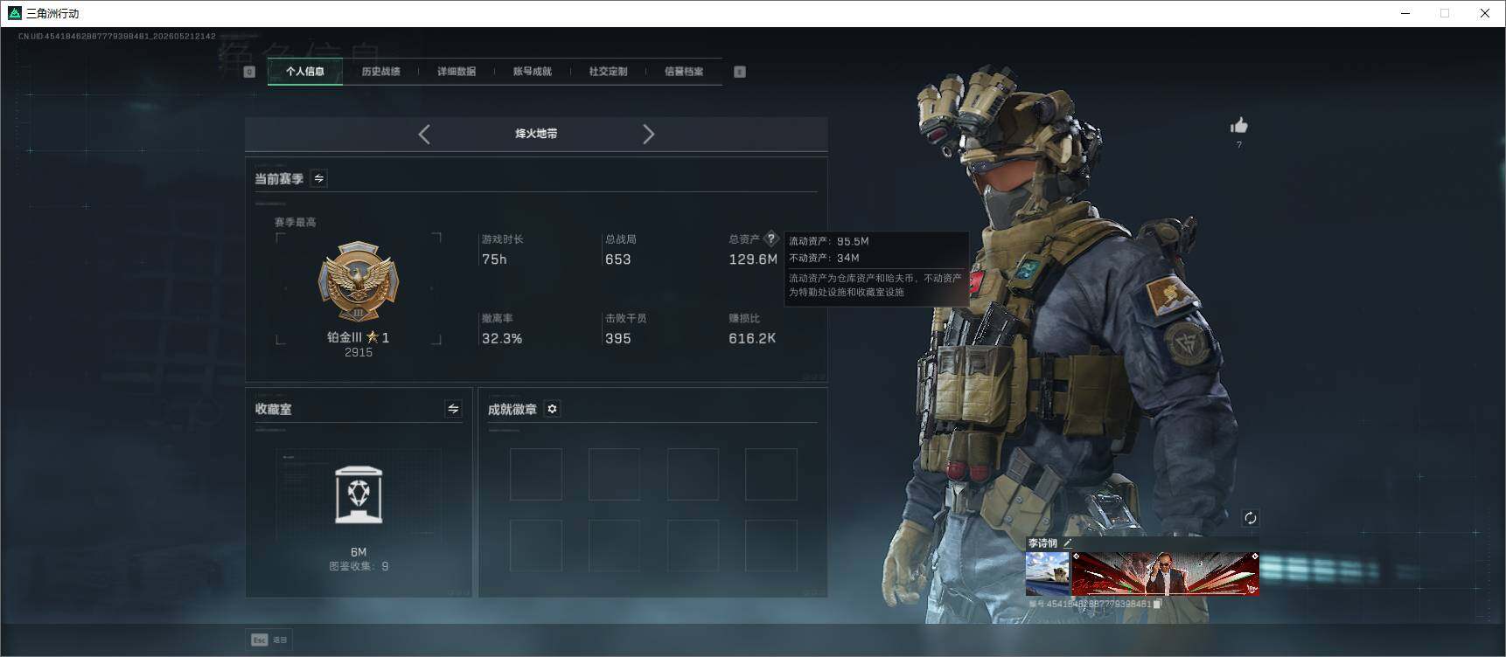Image resolution: width=1506 pixels, height=657 pixels.
Task: Click the like count 7
Action: (1239, 145)
